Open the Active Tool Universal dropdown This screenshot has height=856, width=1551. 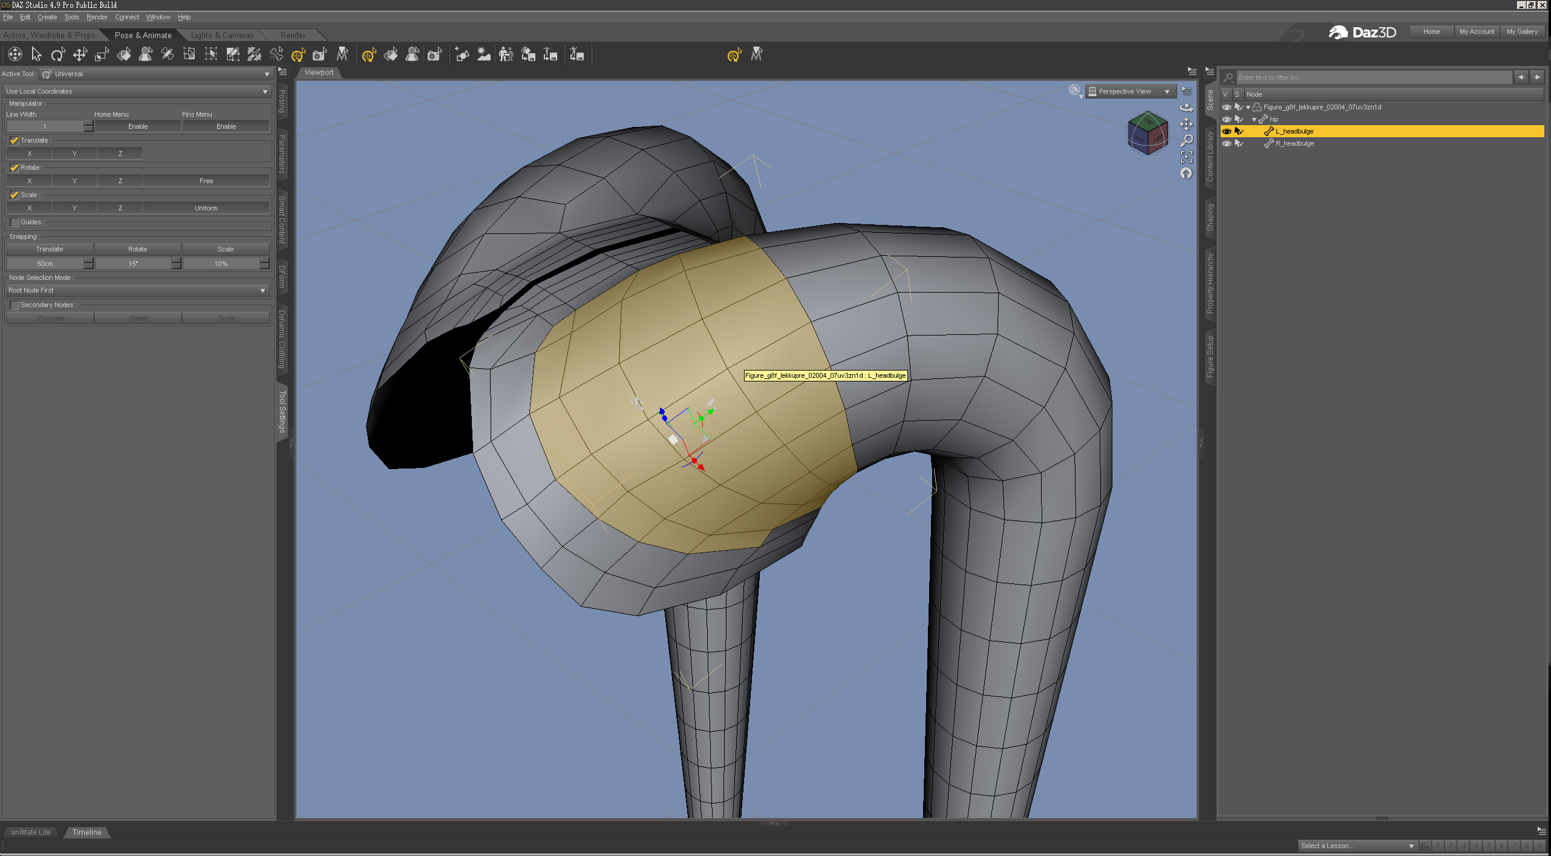click(156, 74)
